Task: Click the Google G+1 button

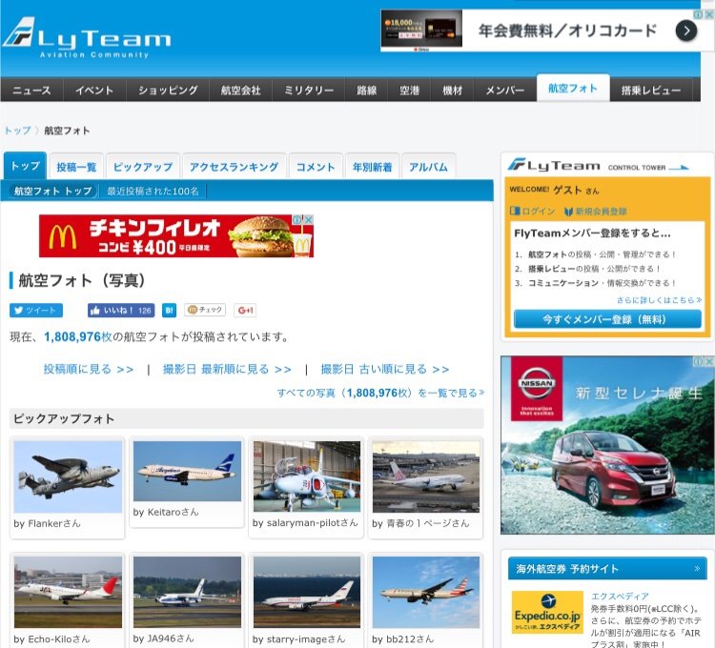Action: (245, 311)
